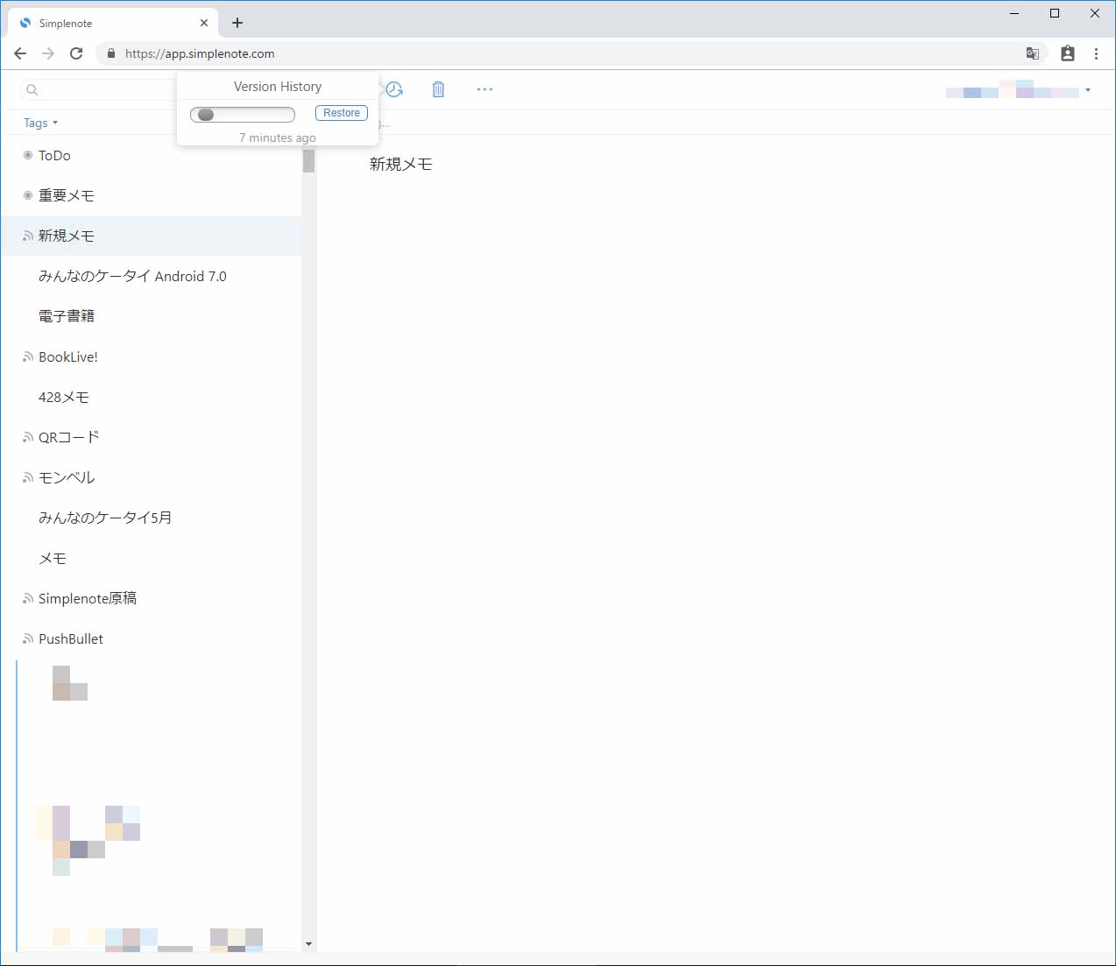The image size is (1116, 966).
Task: Click the search magnifier icon
Action: tap(32, 89)
